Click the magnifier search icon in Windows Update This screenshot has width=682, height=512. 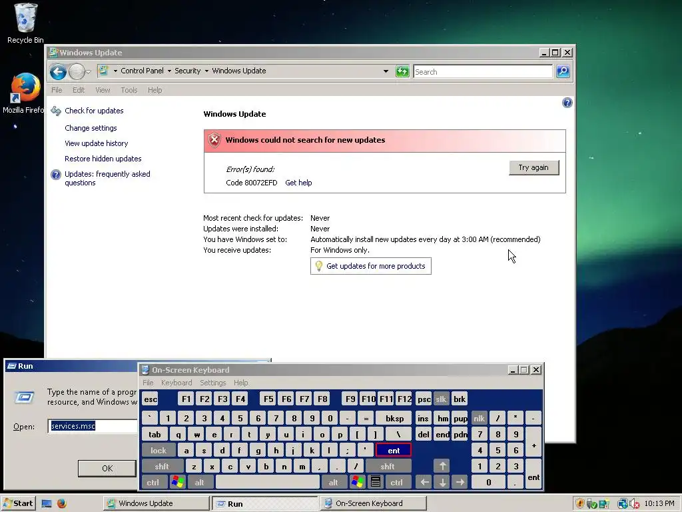[x=563, y=71]
